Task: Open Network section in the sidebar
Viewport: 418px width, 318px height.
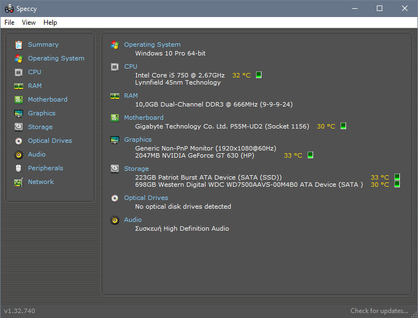Action: click(x=41, y=182)
